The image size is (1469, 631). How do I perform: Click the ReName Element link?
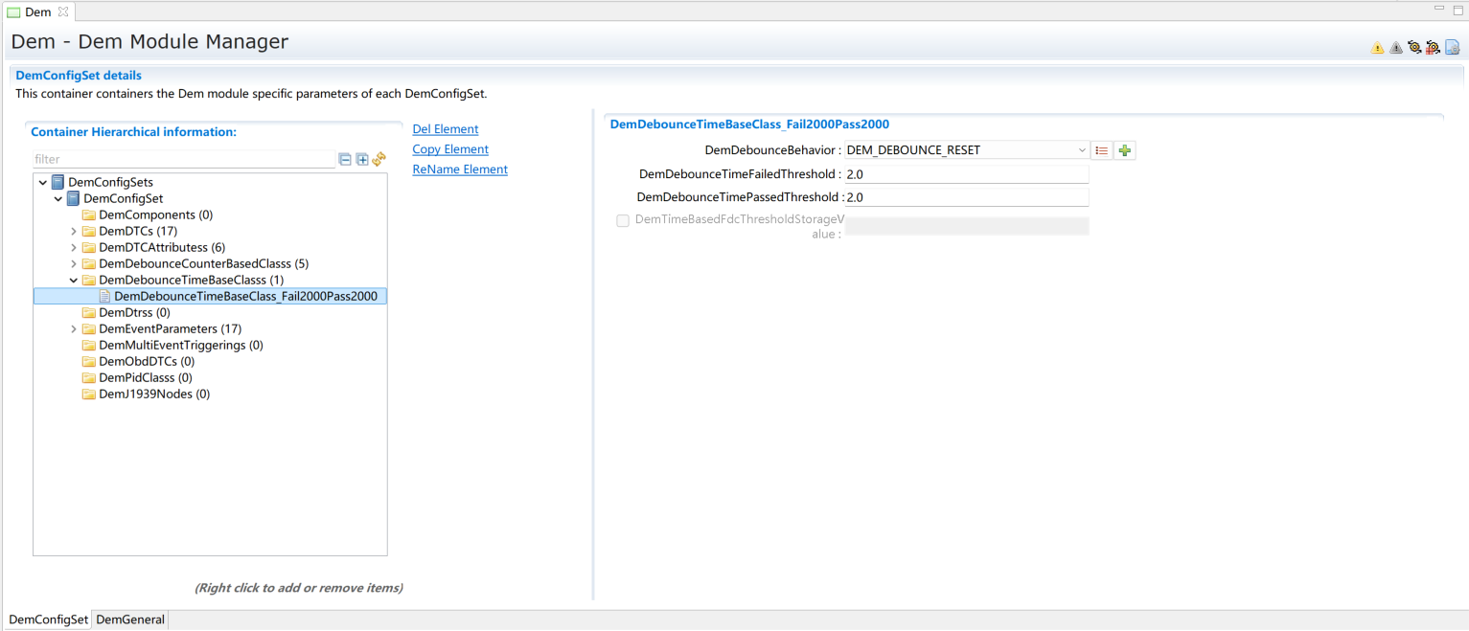(x=460, y=169)
